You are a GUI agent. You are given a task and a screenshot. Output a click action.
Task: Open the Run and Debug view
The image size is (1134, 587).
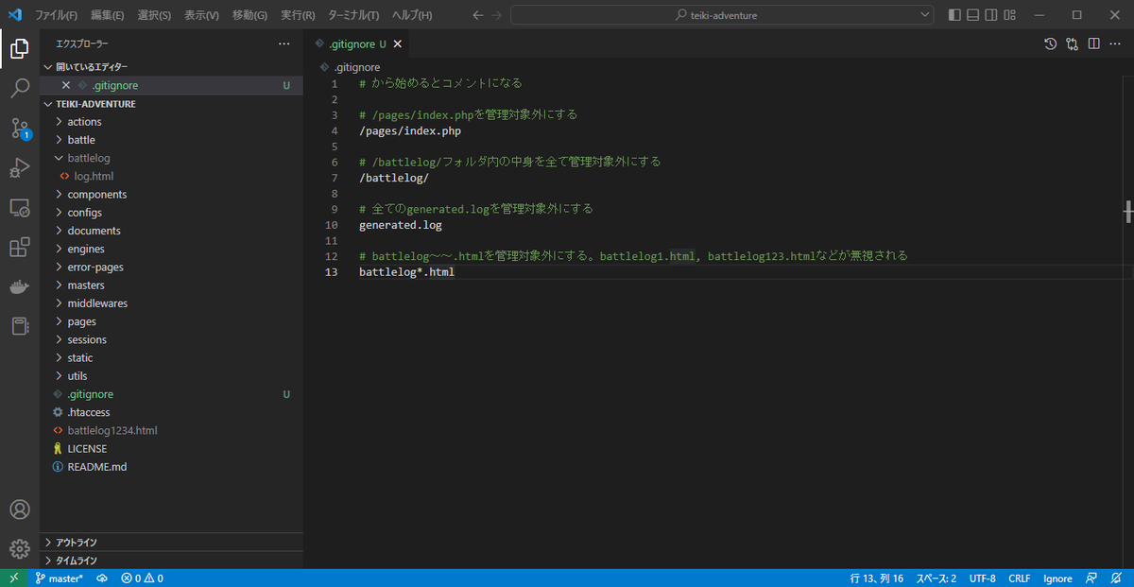pyautogui.click(x=19, y=168)
